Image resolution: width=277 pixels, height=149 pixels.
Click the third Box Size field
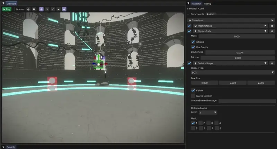[261, 83]
